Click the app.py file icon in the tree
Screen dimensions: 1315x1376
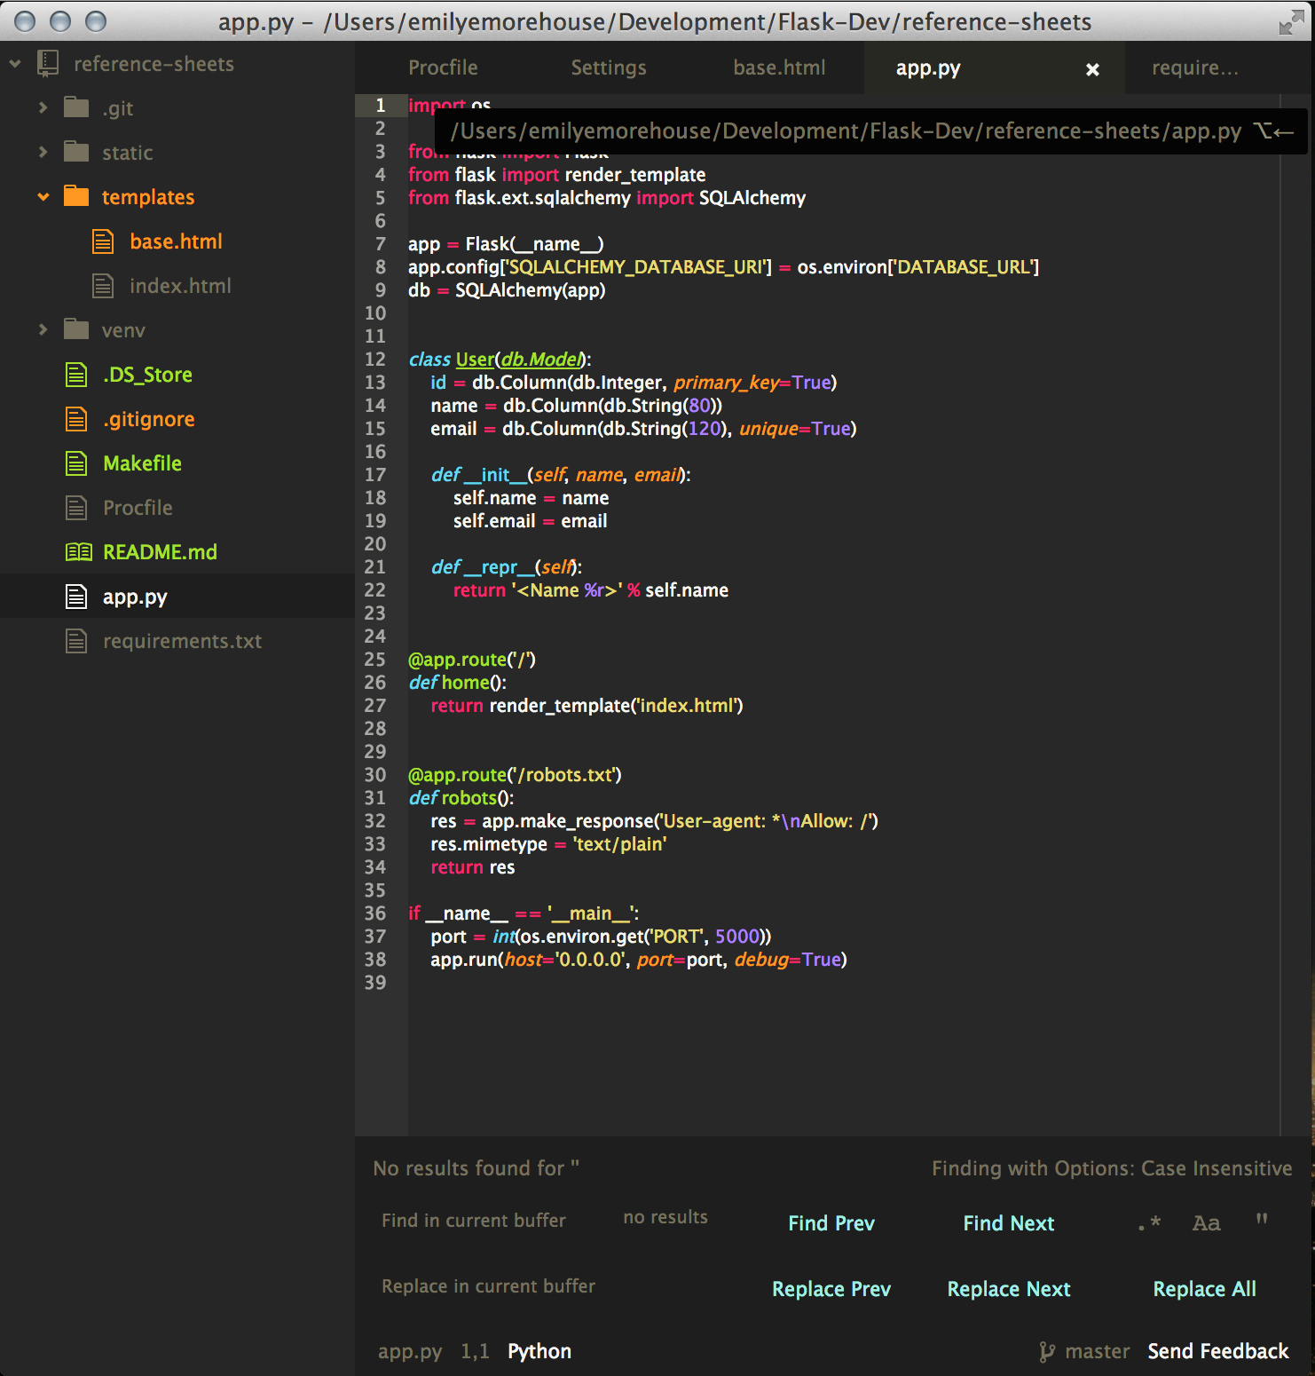(76, 596)
